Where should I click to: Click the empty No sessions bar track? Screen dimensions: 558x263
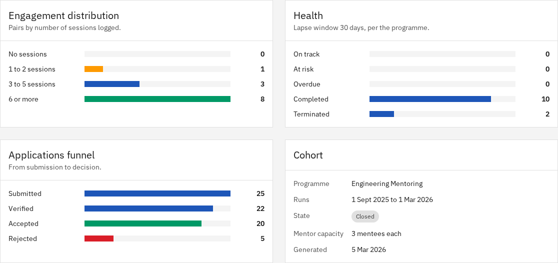point(157,54)
